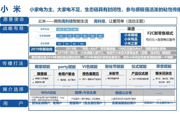Click the 愿景使命 blue side label
The width and height of the screenshot is (180, 114).
pyautogui.click(x=14, y=20)
